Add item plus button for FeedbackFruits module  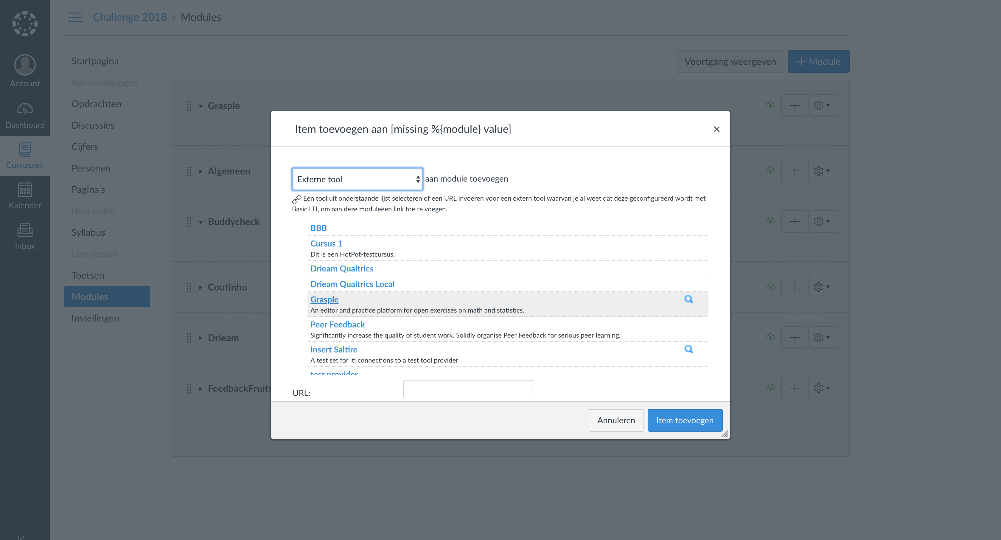click(795, 388)
